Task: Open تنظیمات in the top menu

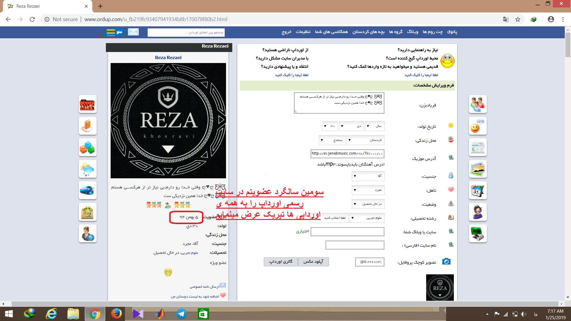Action: point(303,32)
